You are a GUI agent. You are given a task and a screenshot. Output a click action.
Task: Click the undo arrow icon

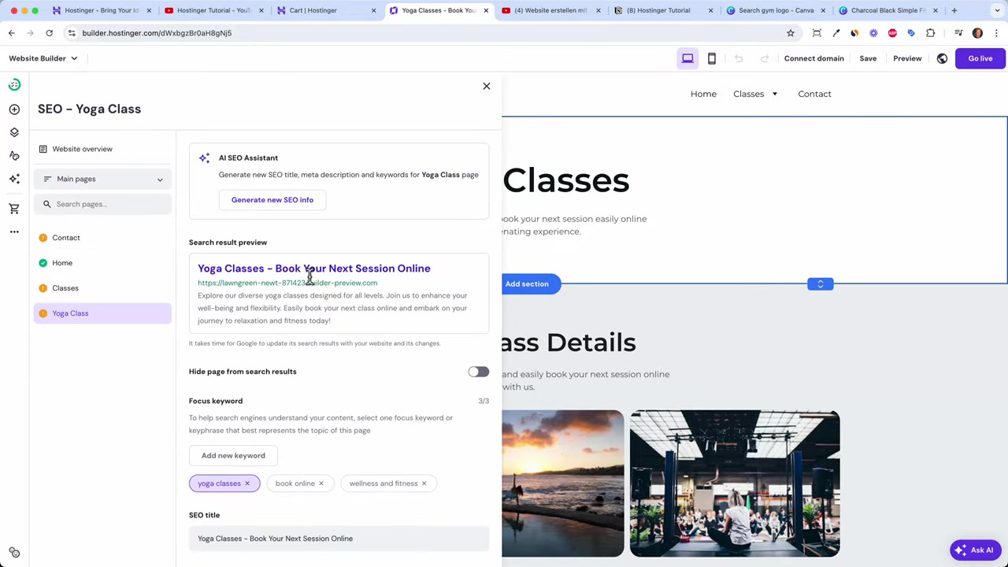pyautogui.click(x=739, y=58)
